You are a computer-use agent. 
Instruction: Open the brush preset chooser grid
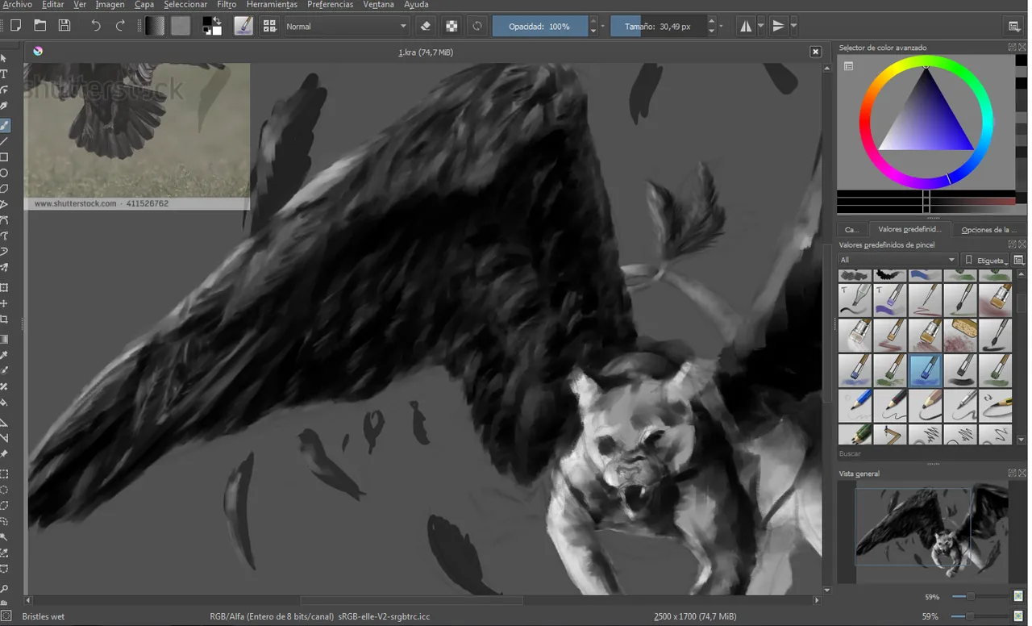(x=269, y=26)
